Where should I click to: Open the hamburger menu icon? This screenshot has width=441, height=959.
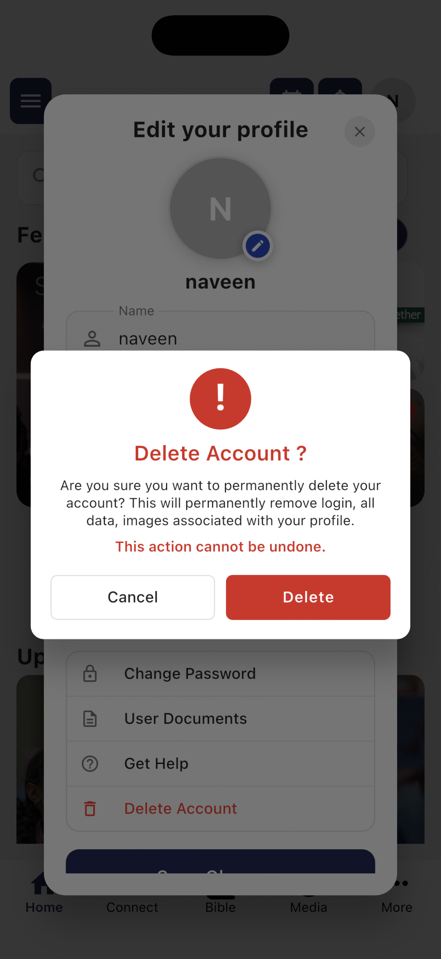[x=30, y=101]
